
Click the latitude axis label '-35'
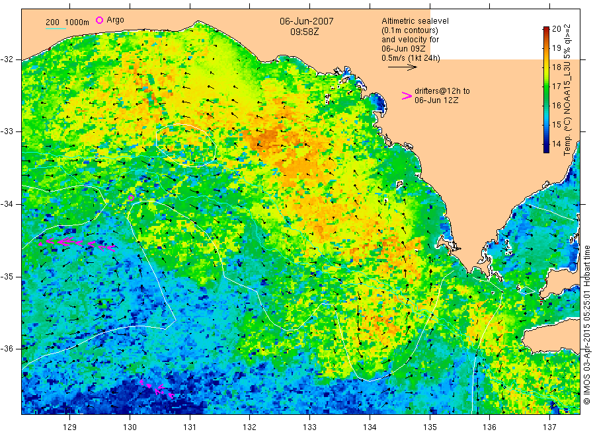(7, 276)
